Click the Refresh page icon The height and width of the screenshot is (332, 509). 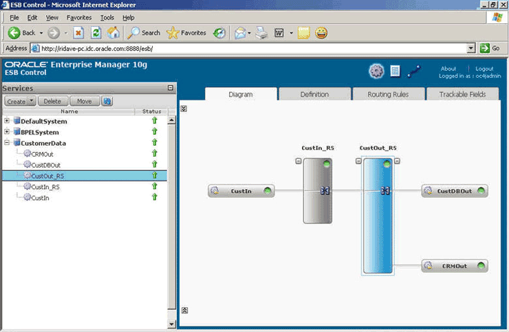pos(96,33)
